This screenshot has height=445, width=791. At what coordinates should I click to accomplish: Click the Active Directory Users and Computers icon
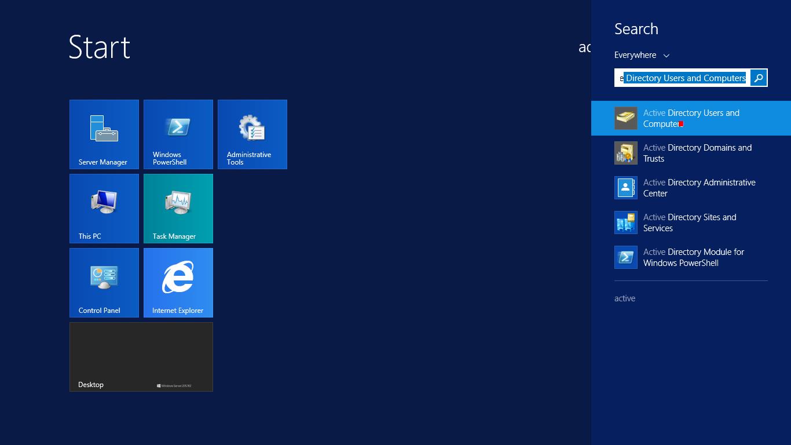coord(626,118)
